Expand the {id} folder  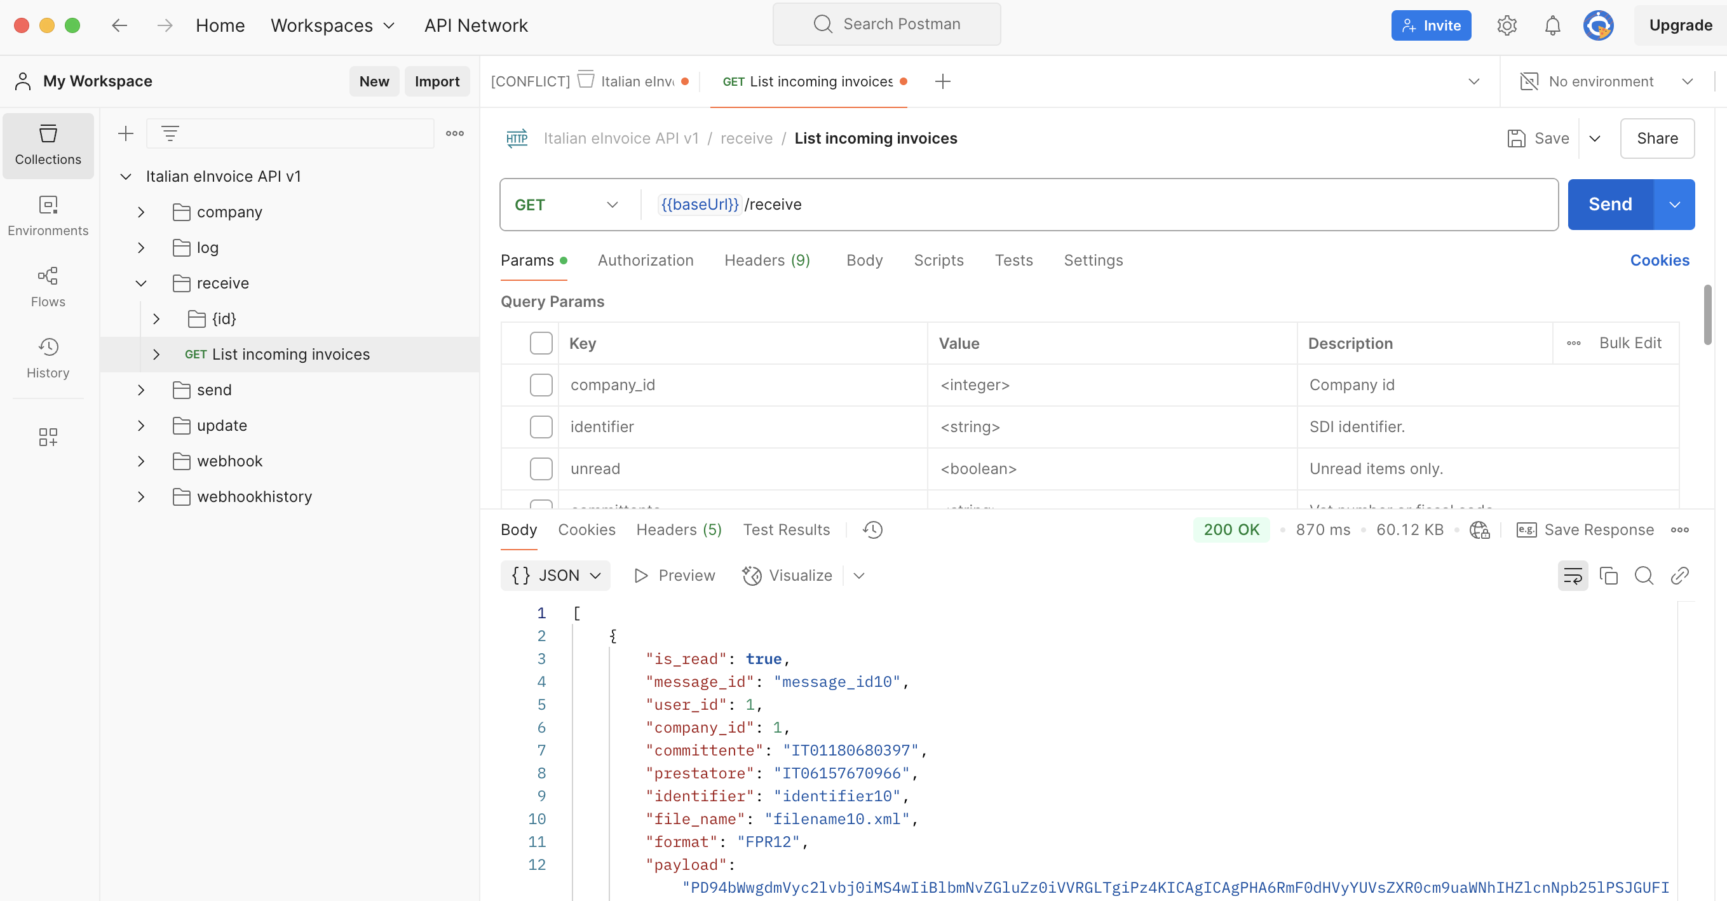click(156, 318)
